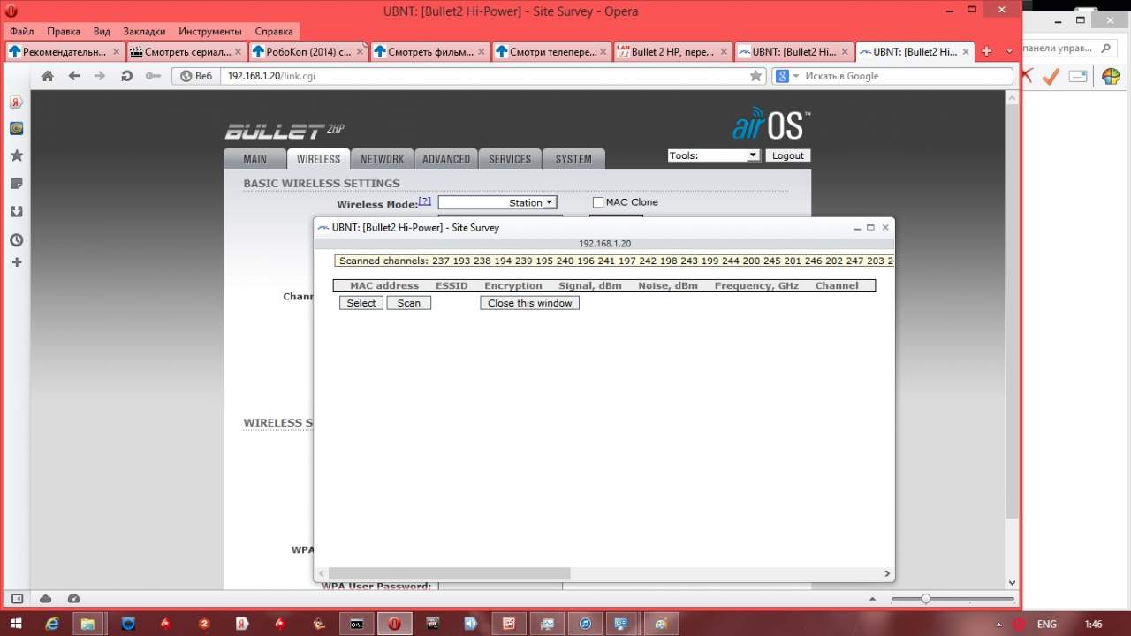Screen dimensions: 1131x636
Task: Switch to the SYSTEM tab
Action: tap(573, 159)
